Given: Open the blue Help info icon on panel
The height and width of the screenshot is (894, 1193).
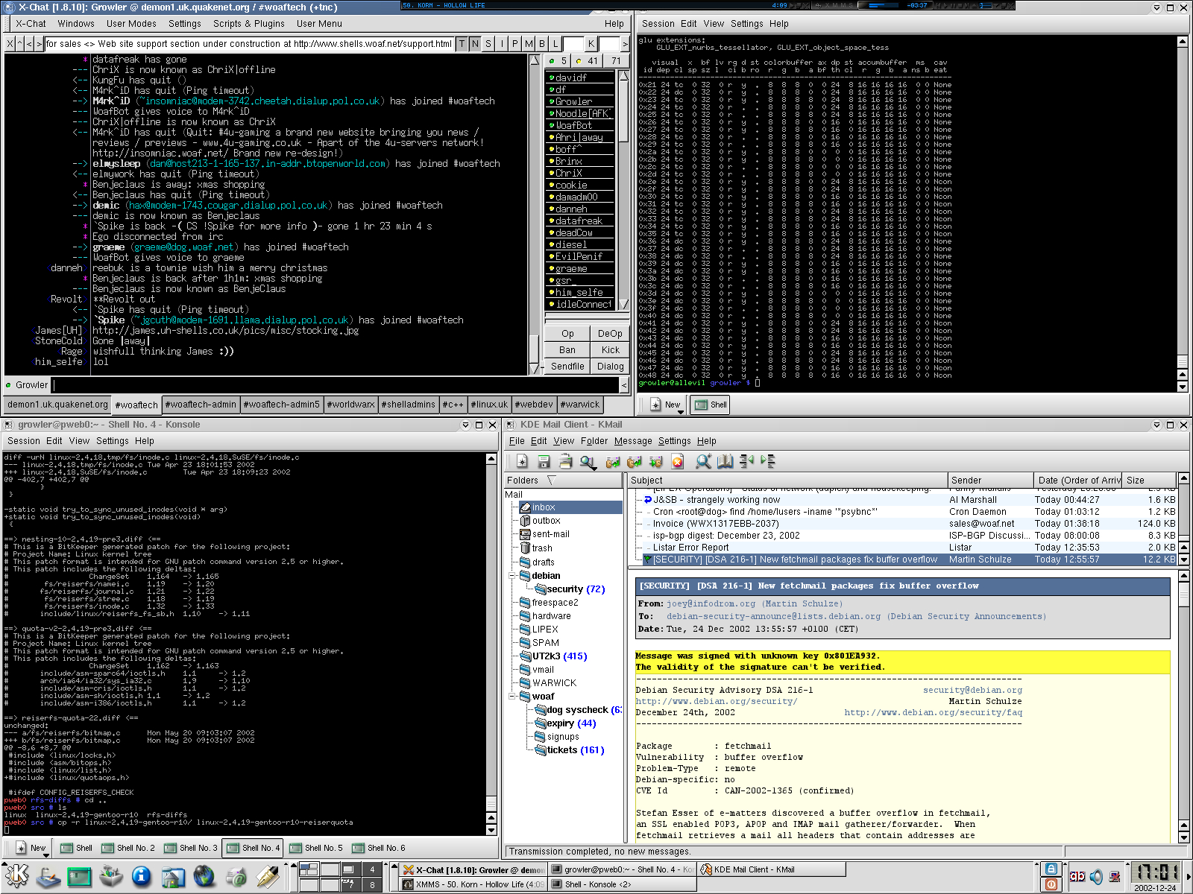Looking at the screenshot, I should [141, 877].
